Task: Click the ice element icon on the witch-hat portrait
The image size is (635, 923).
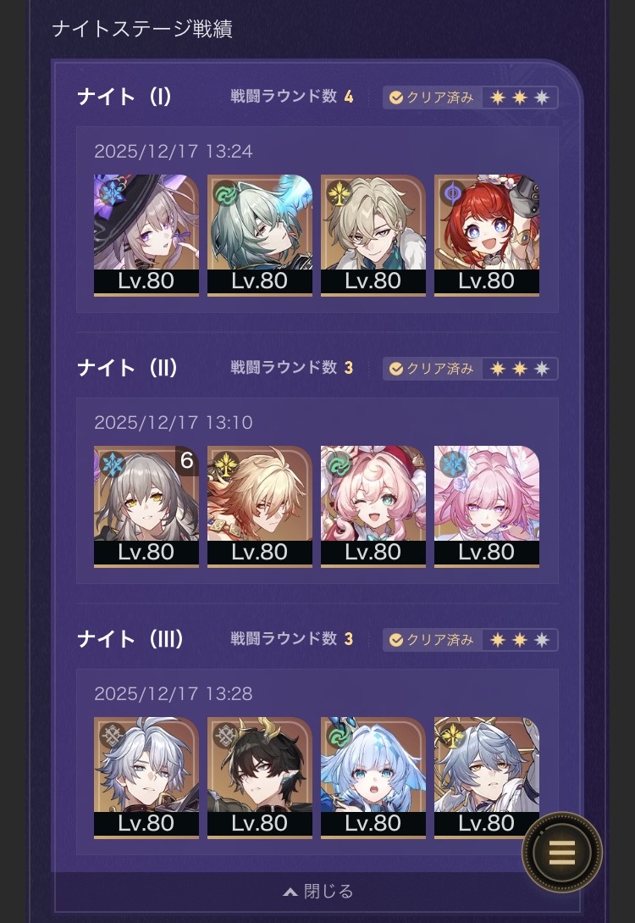Action: (111, 192)
